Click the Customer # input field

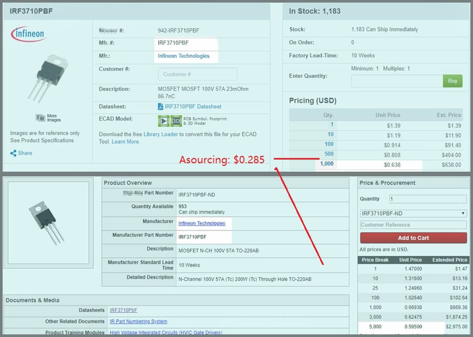click(198, 74)
